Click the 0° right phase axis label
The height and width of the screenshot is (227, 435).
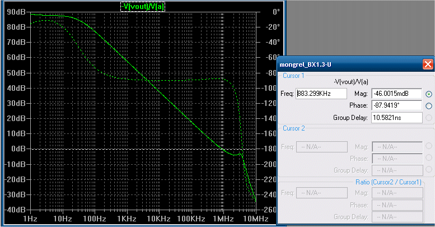[276, 12]
